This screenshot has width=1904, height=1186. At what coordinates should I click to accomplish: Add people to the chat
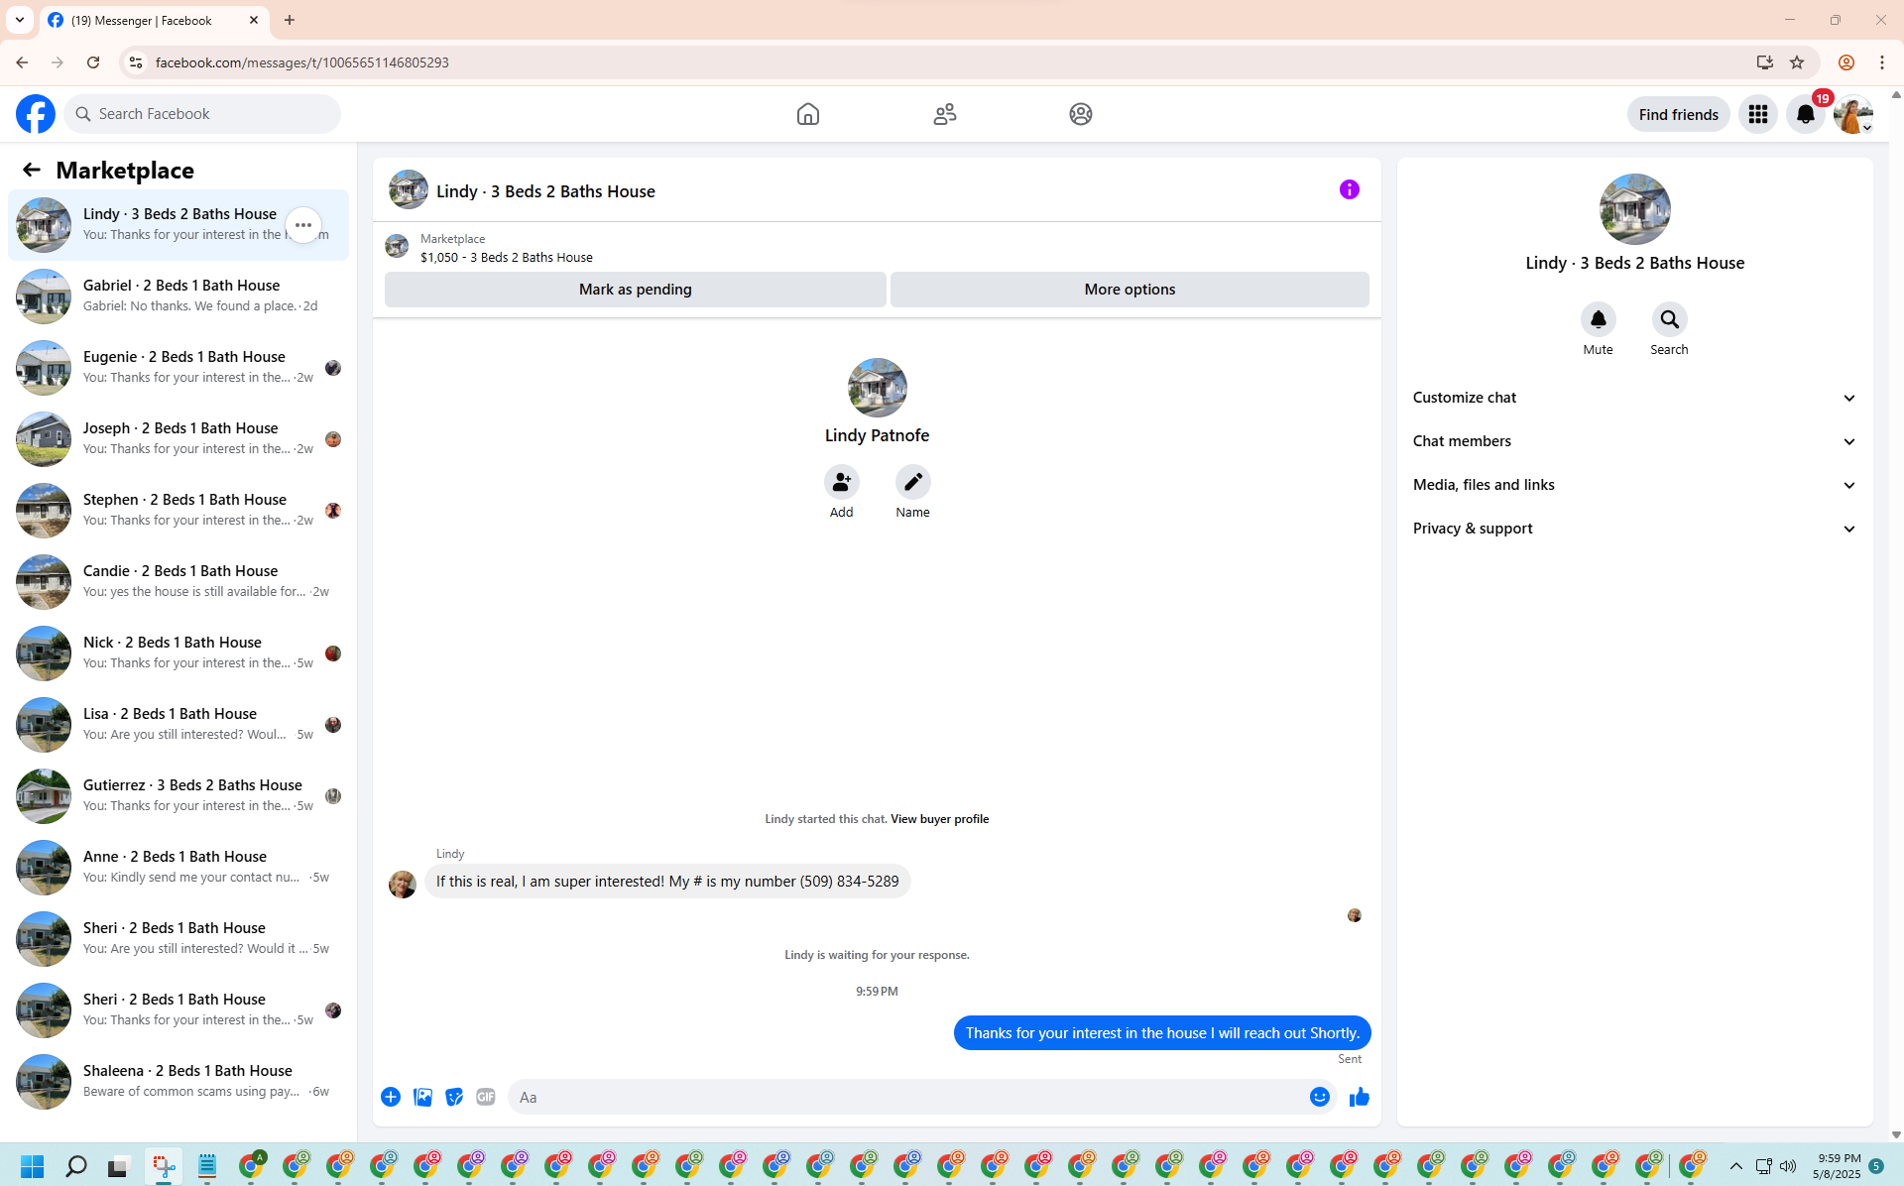842,483
